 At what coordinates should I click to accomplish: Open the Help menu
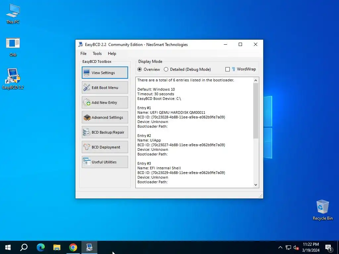coord(112,54)
